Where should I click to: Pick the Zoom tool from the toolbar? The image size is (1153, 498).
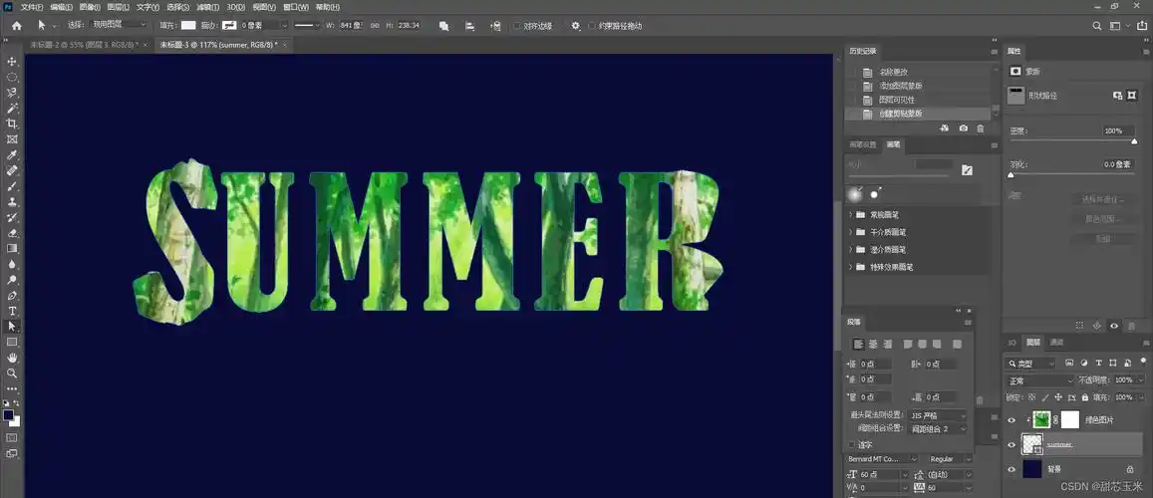(x=12, y=373)
